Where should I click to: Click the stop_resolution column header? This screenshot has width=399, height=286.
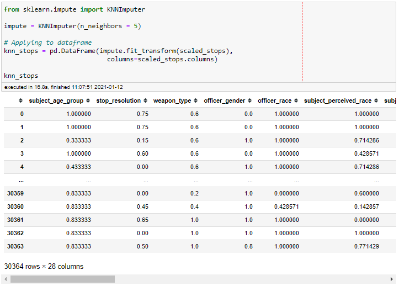pyautogui.click(x=118, y=100)
